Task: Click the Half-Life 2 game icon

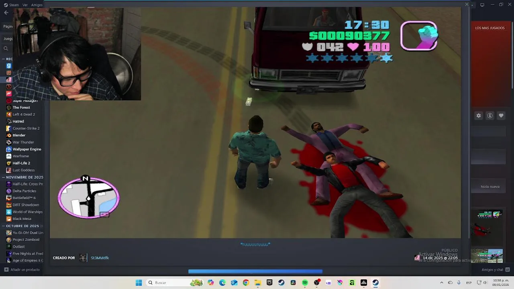Action: (9, 163)
